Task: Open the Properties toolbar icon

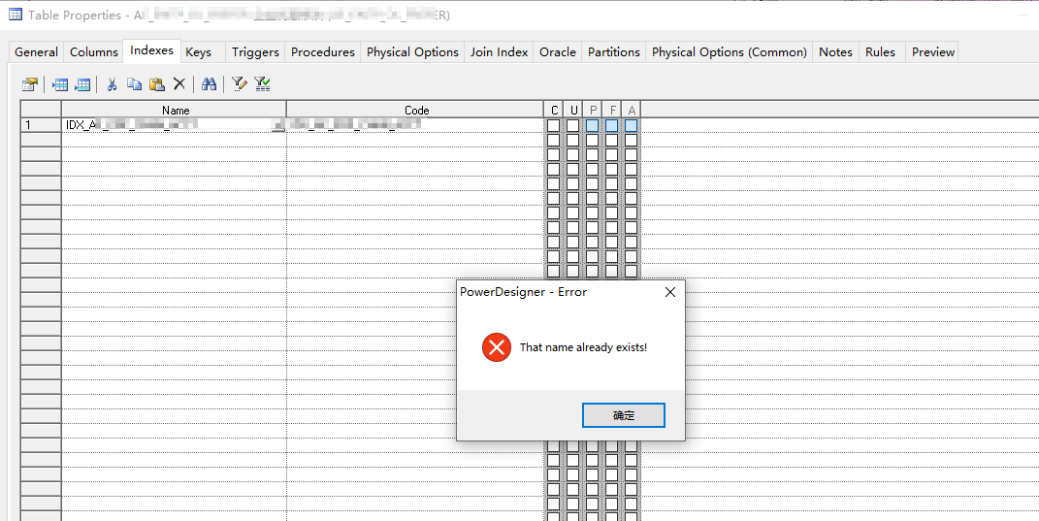Action: (30, 84)
